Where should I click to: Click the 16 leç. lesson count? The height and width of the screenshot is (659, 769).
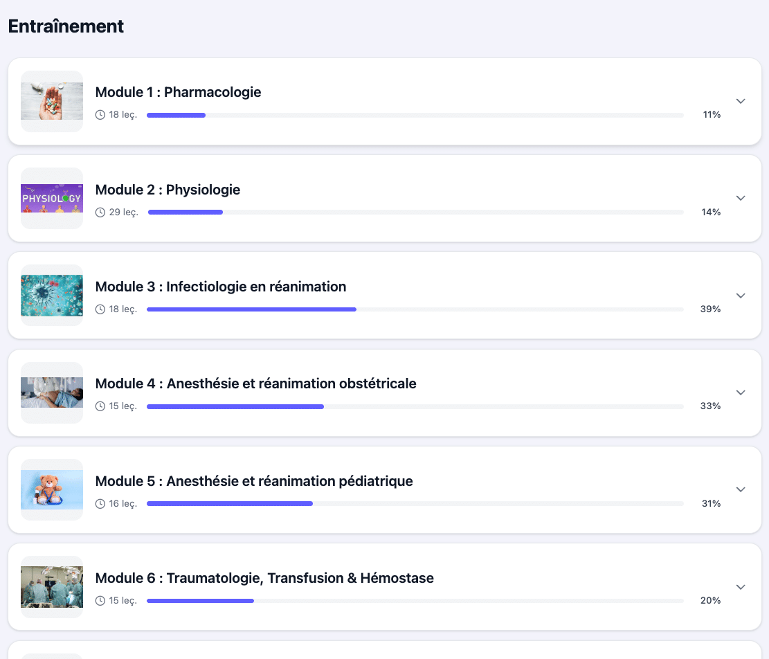point(123,503)
